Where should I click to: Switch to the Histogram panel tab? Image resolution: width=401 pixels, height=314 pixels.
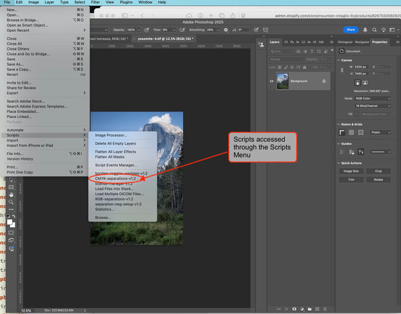click(x=345, y=42)
